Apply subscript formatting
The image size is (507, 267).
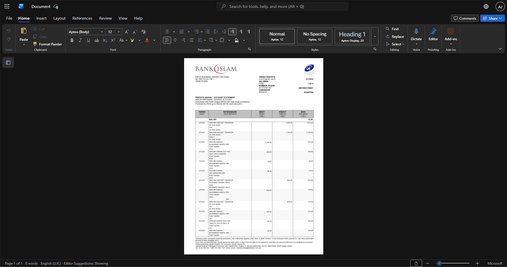[x=105, y=40]
